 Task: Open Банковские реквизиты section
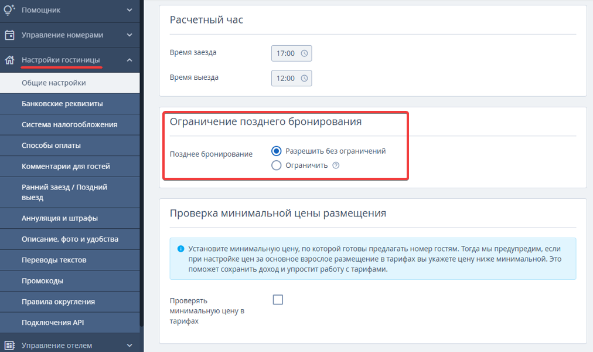(x=70, y=104)
